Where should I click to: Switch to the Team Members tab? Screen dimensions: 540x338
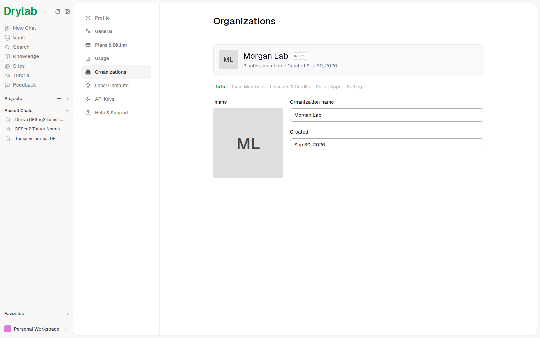tap(248, 87)
